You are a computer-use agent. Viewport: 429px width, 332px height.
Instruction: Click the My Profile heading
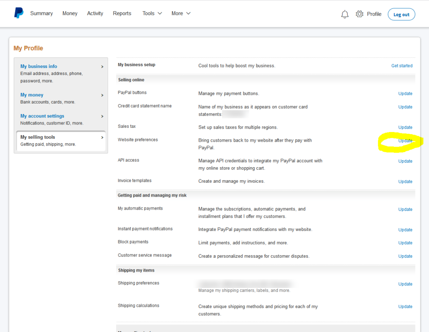[28, 48]
